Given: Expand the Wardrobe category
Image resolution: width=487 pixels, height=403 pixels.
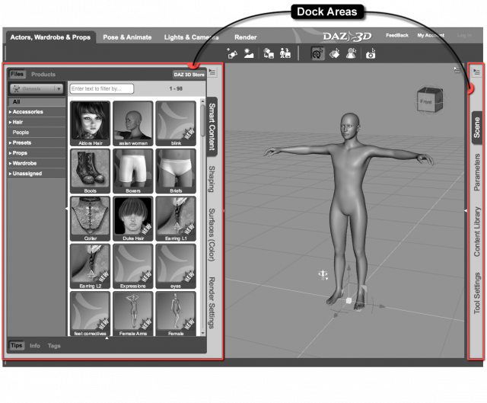Looking at the screenshot, I should point(37,163).
